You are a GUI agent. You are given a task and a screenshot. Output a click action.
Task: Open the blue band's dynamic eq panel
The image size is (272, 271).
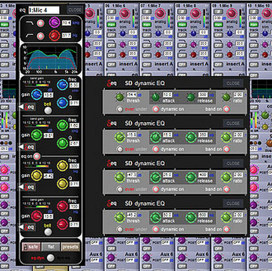28,107
